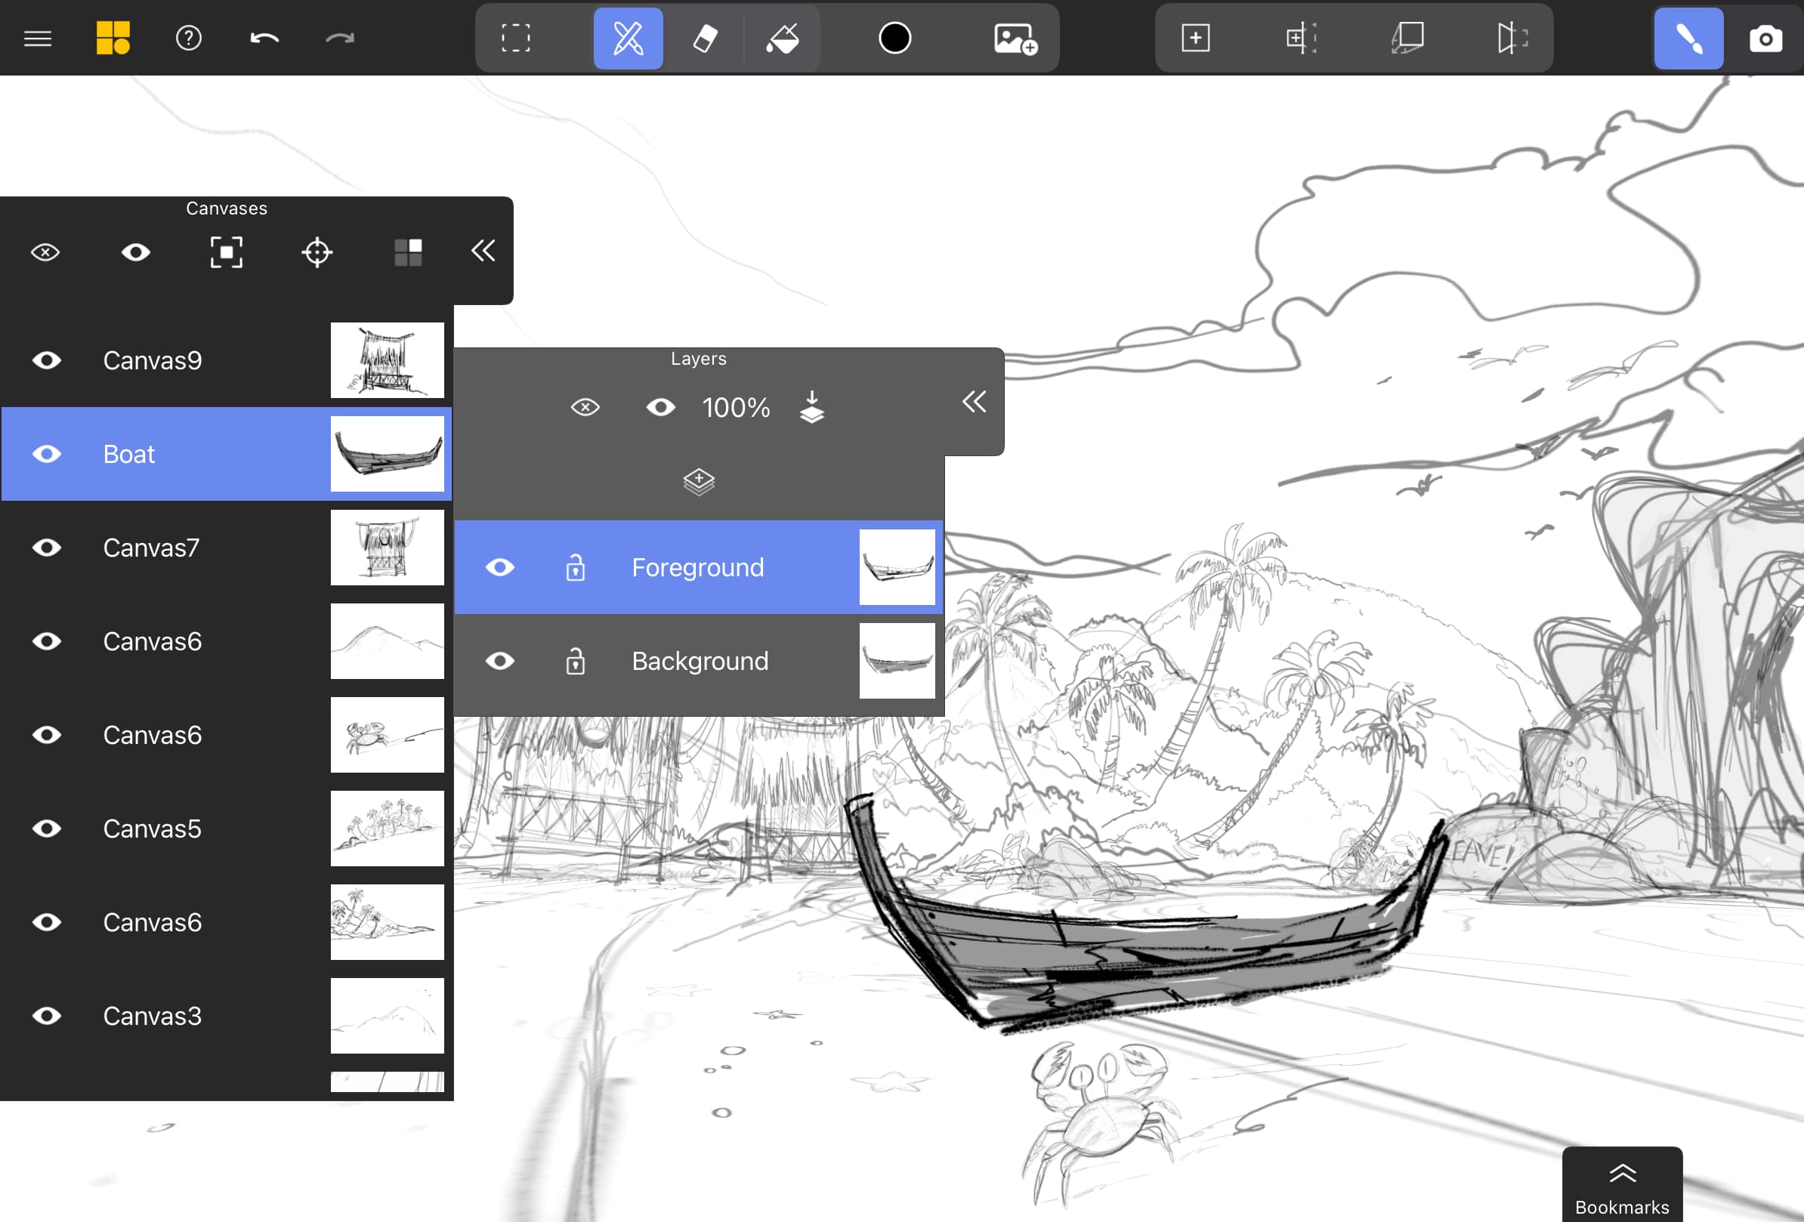Toggle visibility of the Background layer

coord(500,661)
